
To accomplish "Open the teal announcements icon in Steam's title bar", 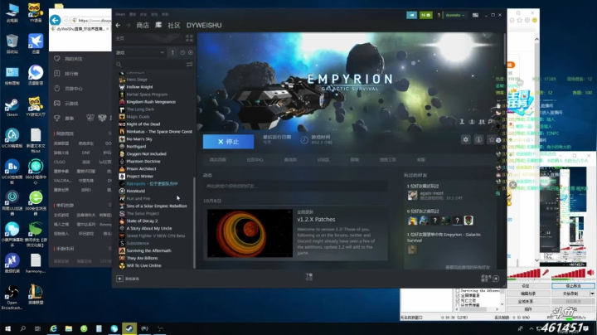I will tap(411, 15).
